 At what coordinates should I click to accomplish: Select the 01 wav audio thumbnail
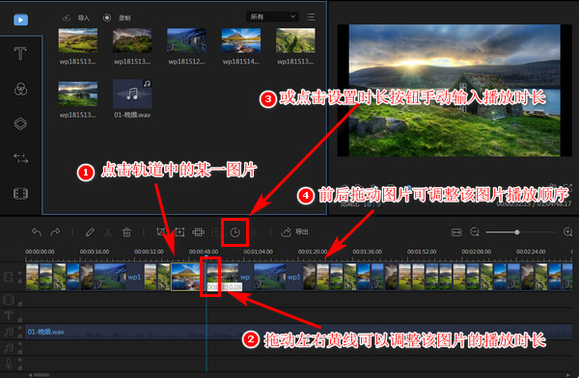(x=132, y=94)
